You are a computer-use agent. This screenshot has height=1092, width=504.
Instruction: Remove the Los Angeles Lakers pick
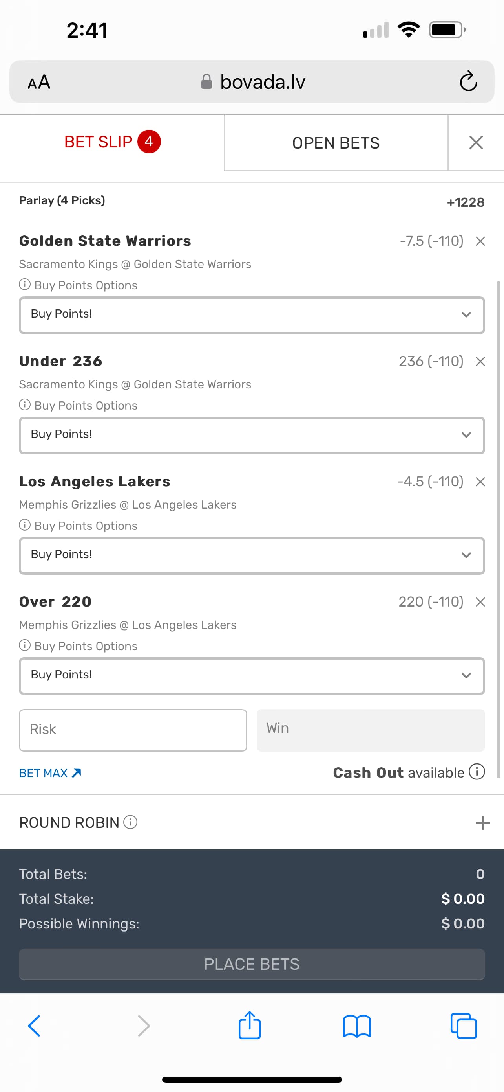[x=480, y=482]
